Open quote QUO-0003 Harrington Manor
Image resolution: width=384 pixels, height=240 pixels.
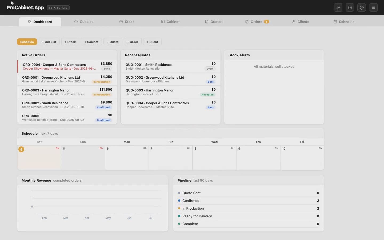[x=171, y=92]
